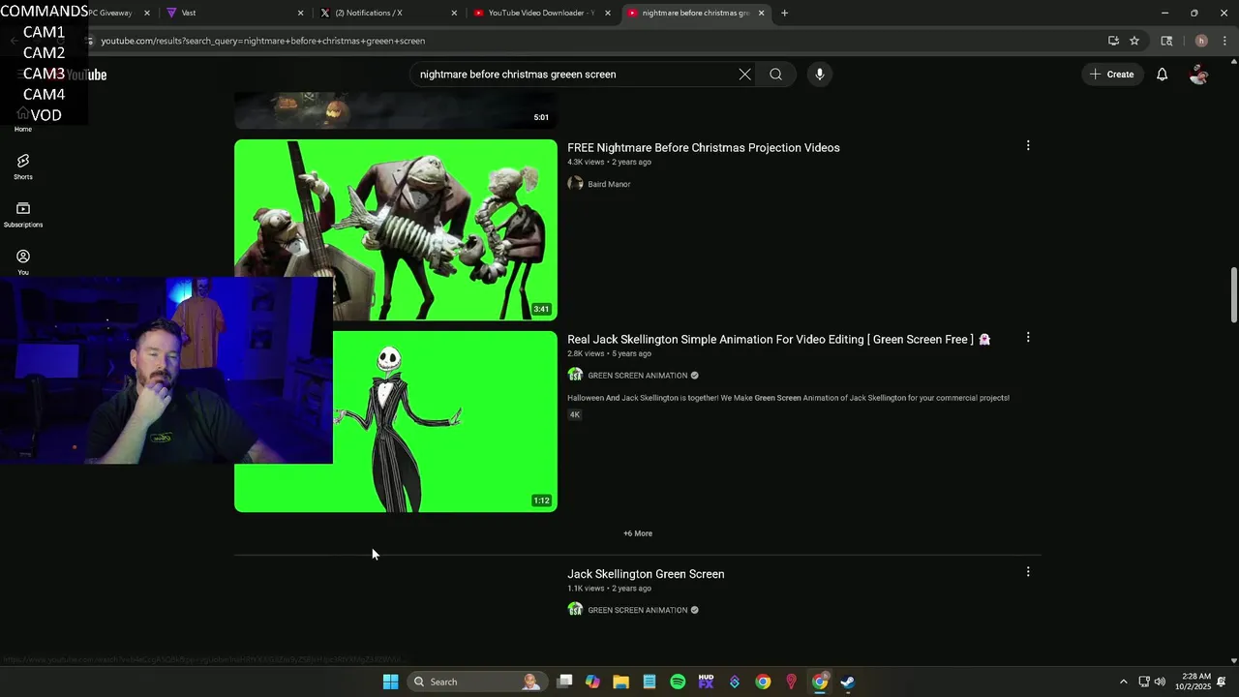This screenshot has height=697, width=1239.
Task: Click the magnifier search button
Action: pos(775,75)
